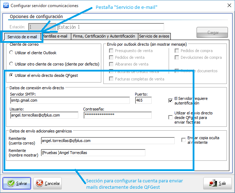Click the Servidor SMTP field with smtp.gmail.com

click(70, 100)
